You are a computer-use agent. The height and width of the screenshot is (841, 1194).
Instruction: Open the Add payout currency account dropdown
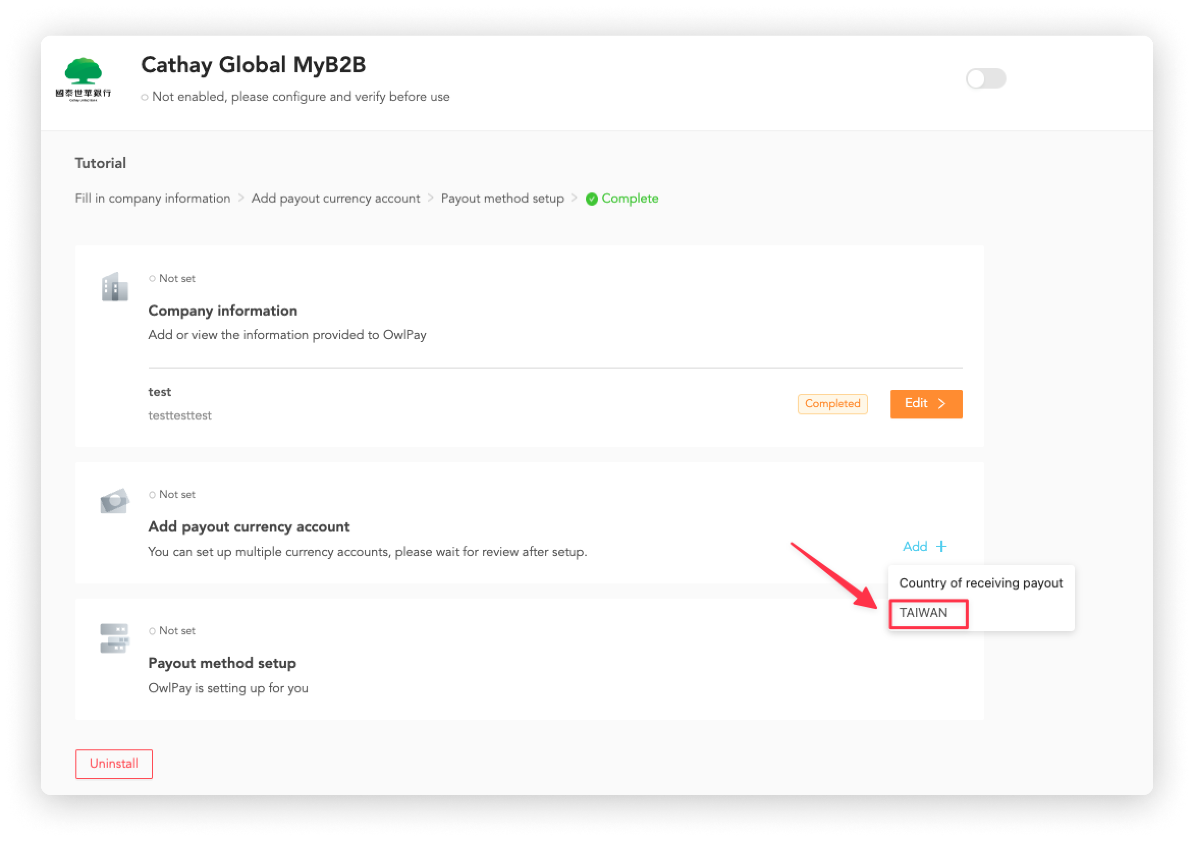click(x=925, y=546)
